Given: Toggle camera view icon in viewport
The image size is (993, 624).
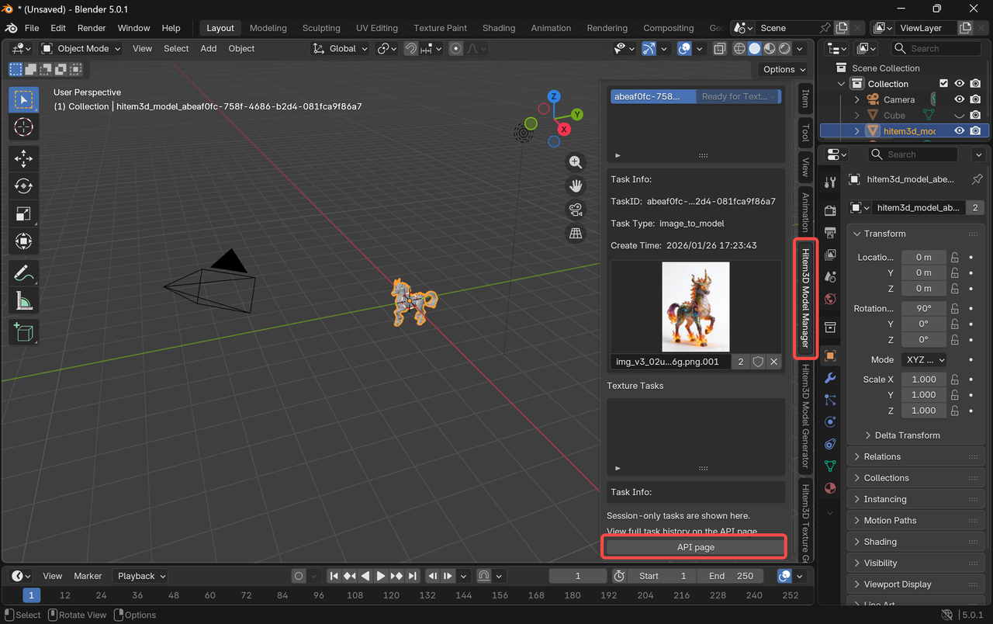Looking at the screenshot, I should (x=576, y=210).
